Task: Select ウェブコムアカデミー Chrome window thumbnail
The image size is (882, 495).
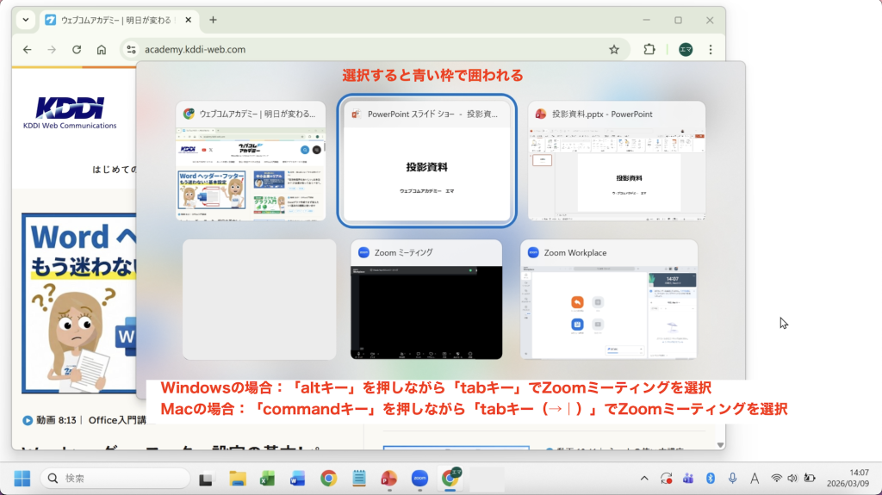Action: coord(251,161)
